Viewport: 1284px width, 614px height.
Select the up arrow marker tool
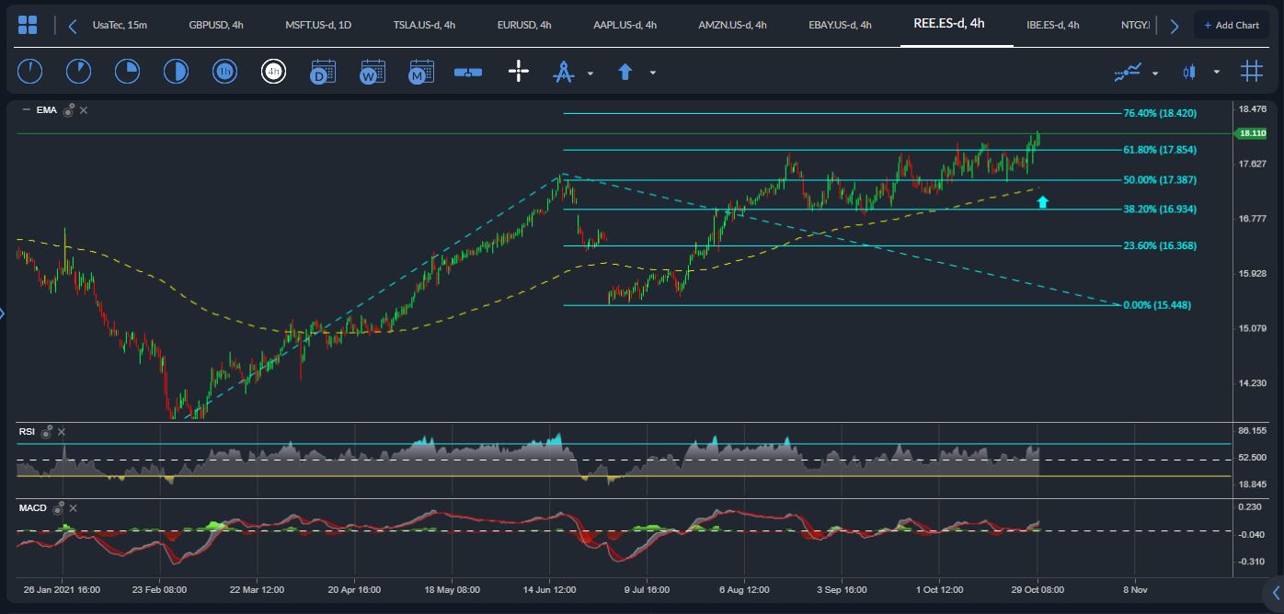point(625,71)
